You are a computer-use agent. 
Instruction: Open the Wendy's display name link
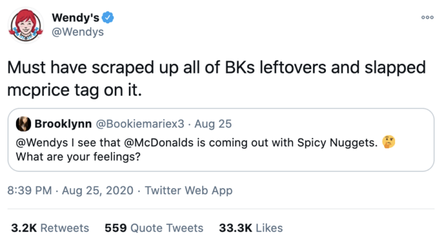pyautogui.click(x=75, y=18)
